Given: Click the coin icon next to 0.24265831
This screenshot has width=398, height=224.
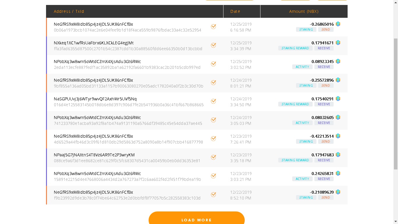Looking at the screenshot, I should (x=338, y=173).
